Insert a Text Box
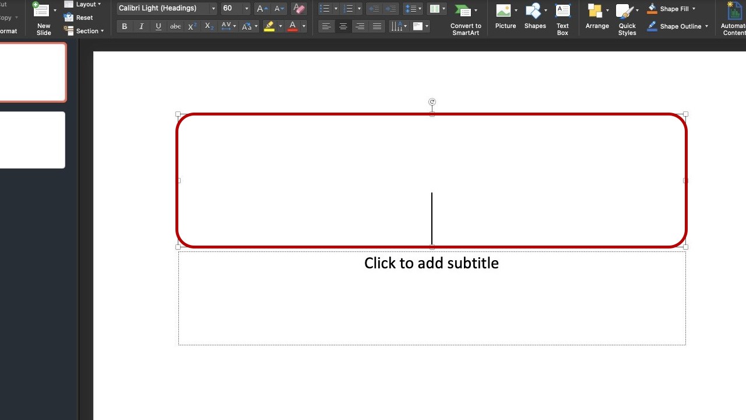 coord(562,20)
